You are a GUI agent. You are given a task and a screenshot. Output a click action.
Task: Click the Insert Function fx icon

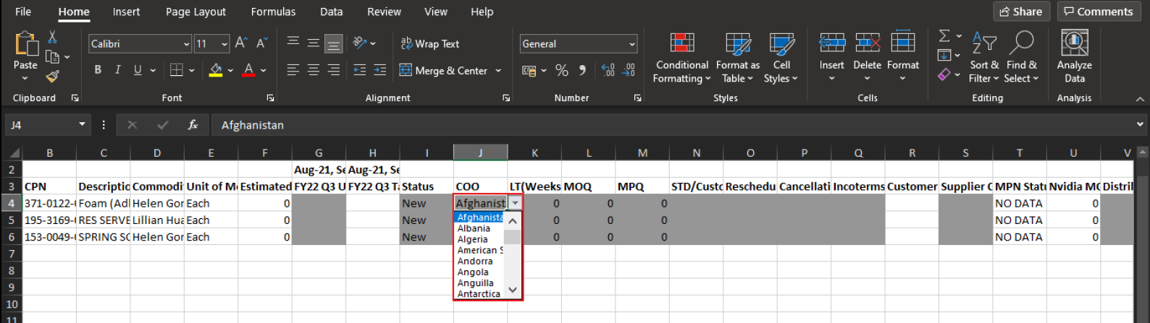tap(193, 125)
